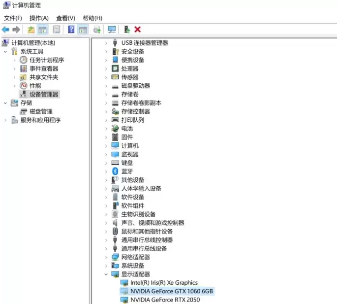Click the printer toolbar icon
Image resolution: width=337 pixels, height=304 pixels.
(x=97, y=30)
